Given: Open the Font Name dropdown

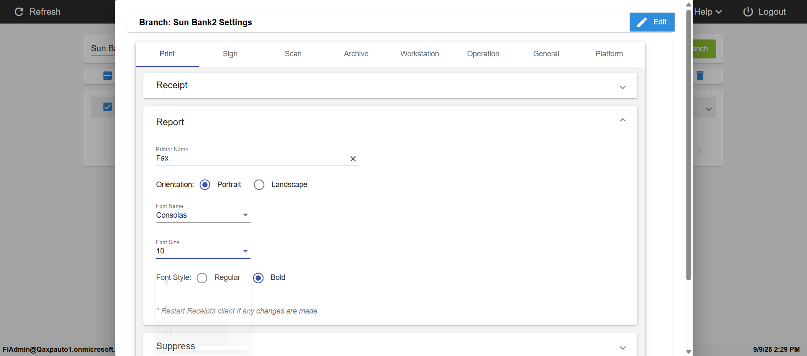Looking at the screenshot, I should 203,215.
